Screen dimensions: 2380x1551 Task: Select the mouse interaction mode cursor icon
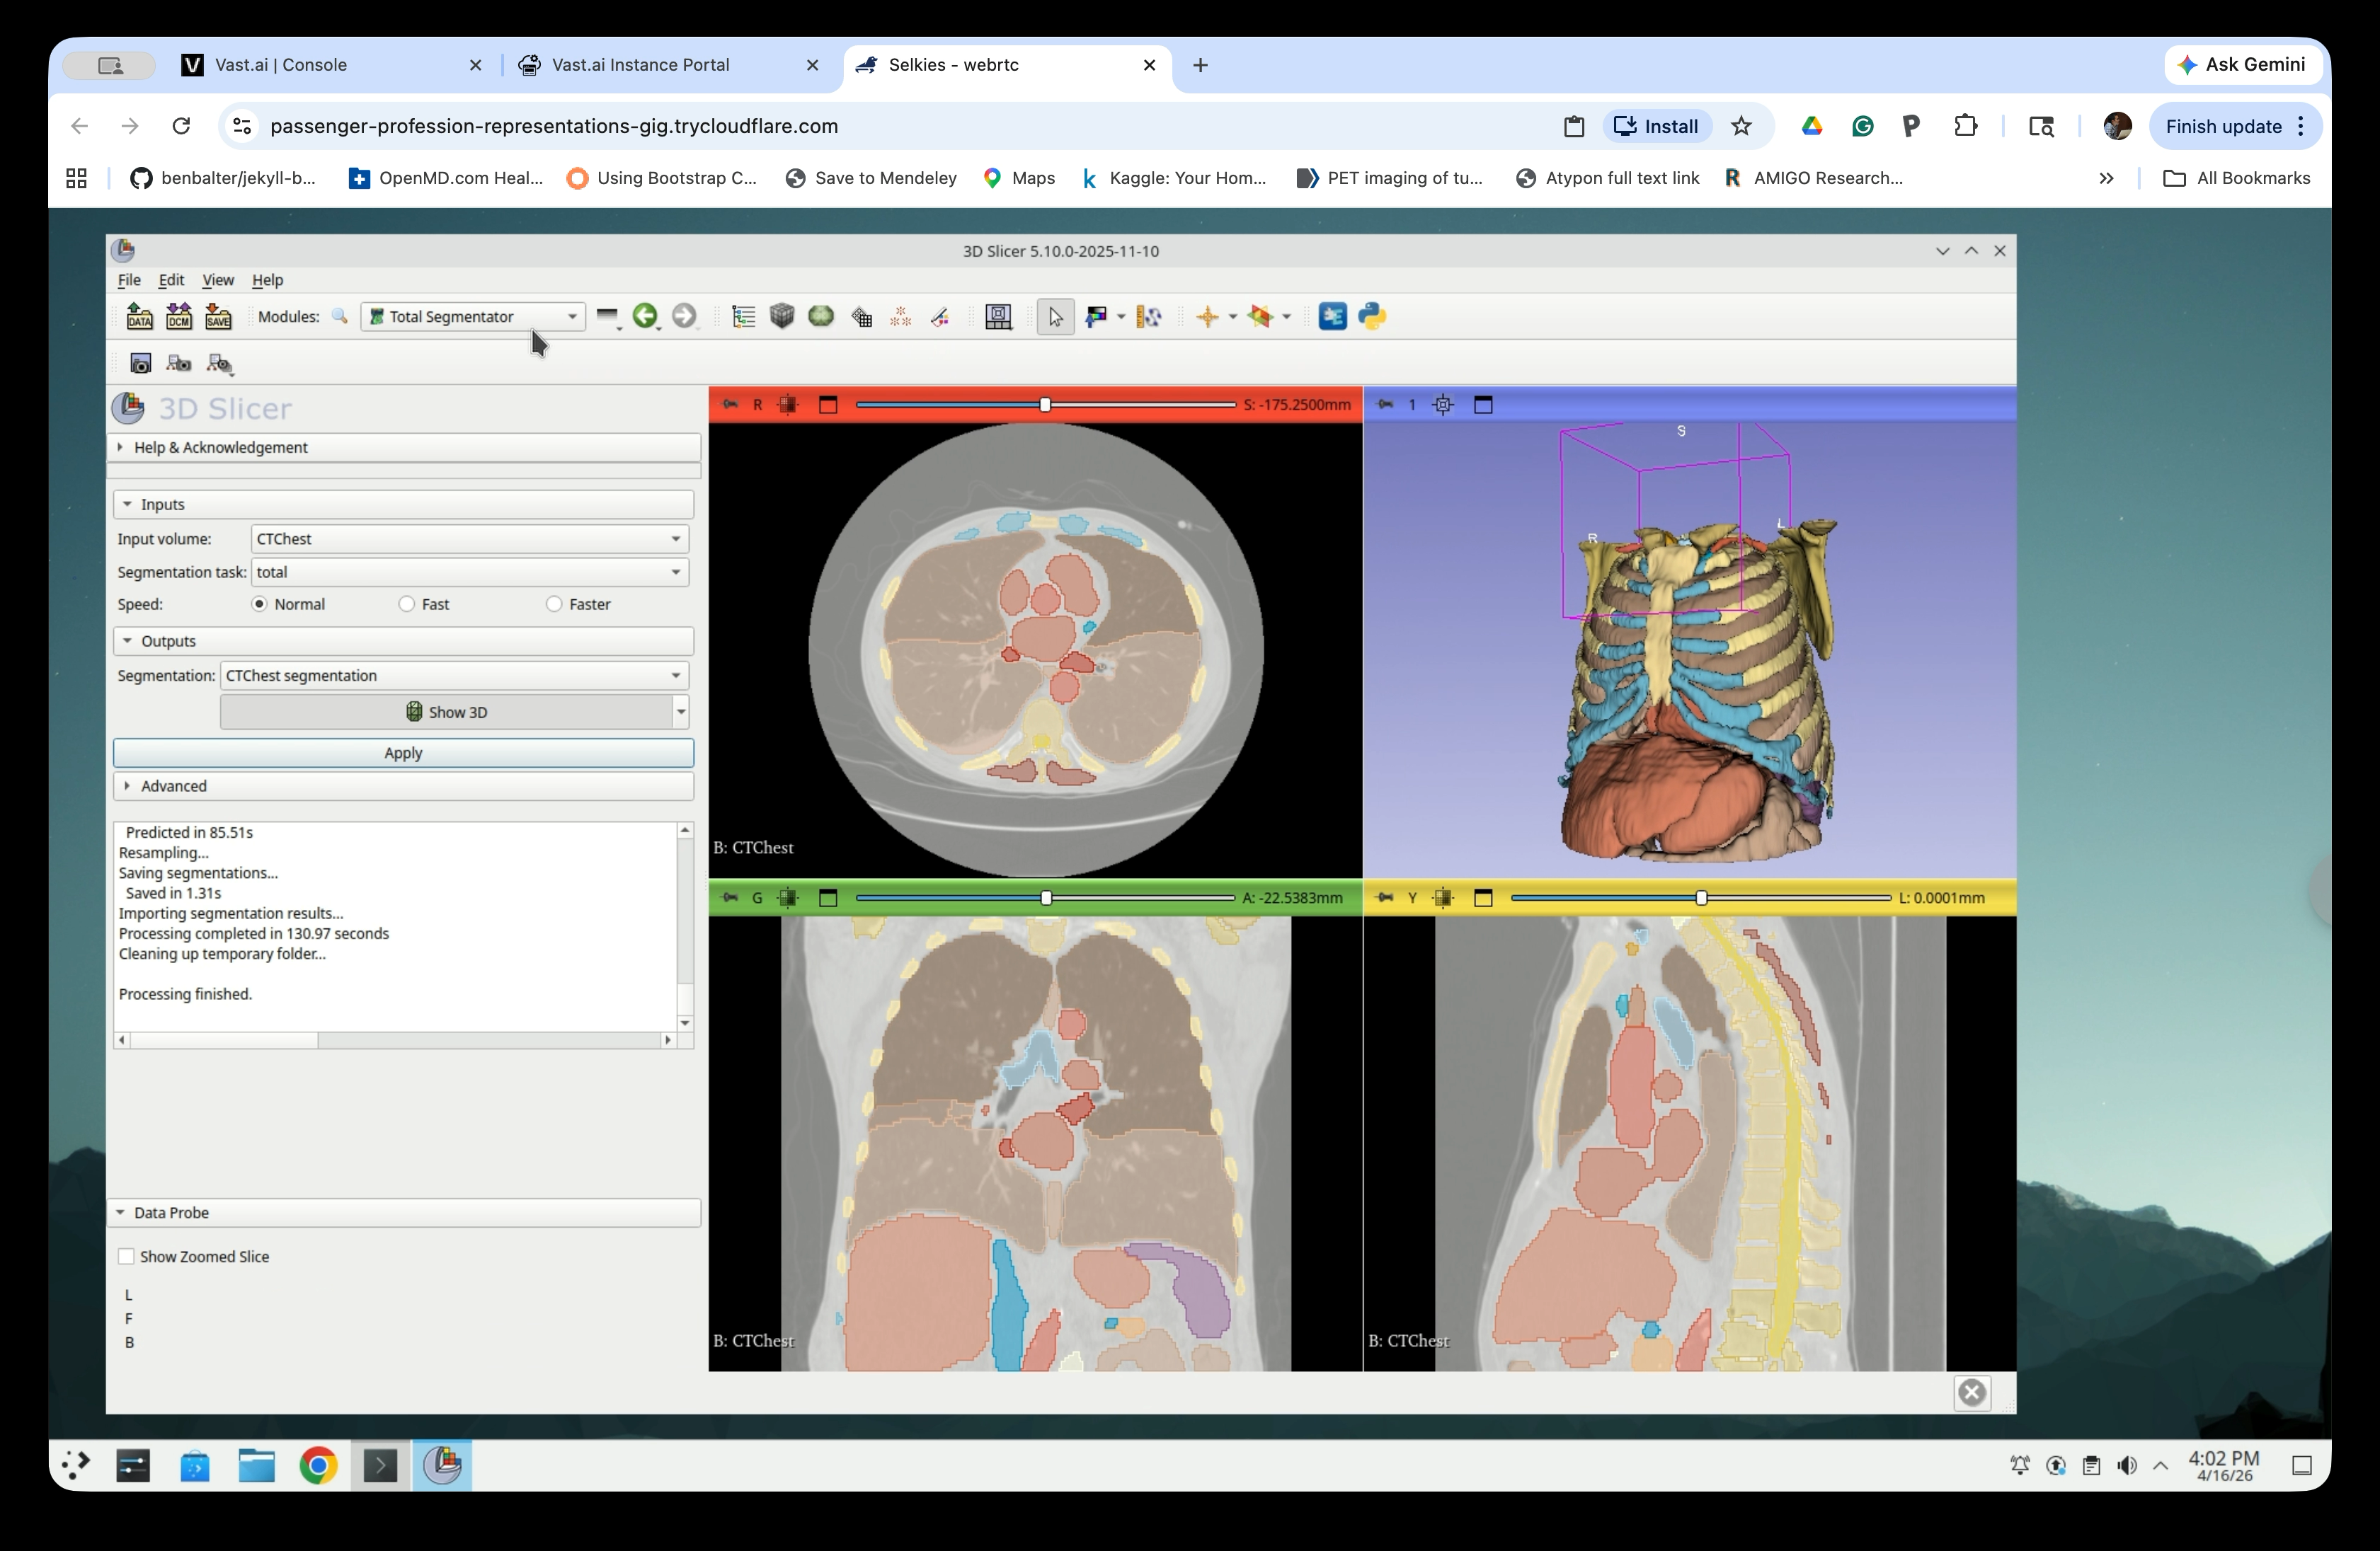pyautogui.click(x=1055, y=317)
